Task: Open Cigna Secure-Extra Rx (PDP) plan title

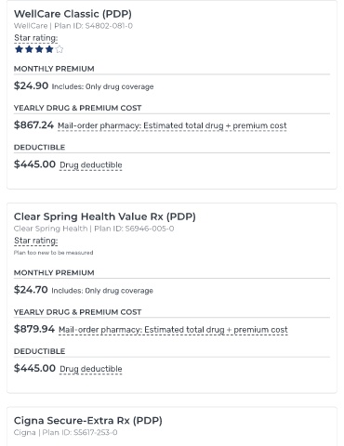Action: pyautogui.click(x=88, y=421)
